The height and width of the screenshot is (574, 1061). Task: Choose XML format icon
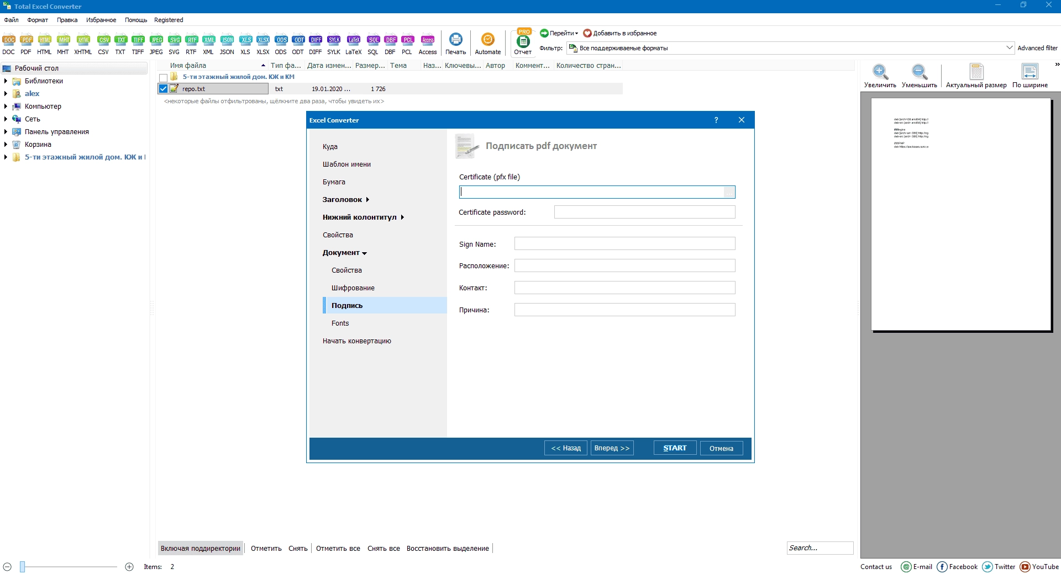tap(208, 44)
